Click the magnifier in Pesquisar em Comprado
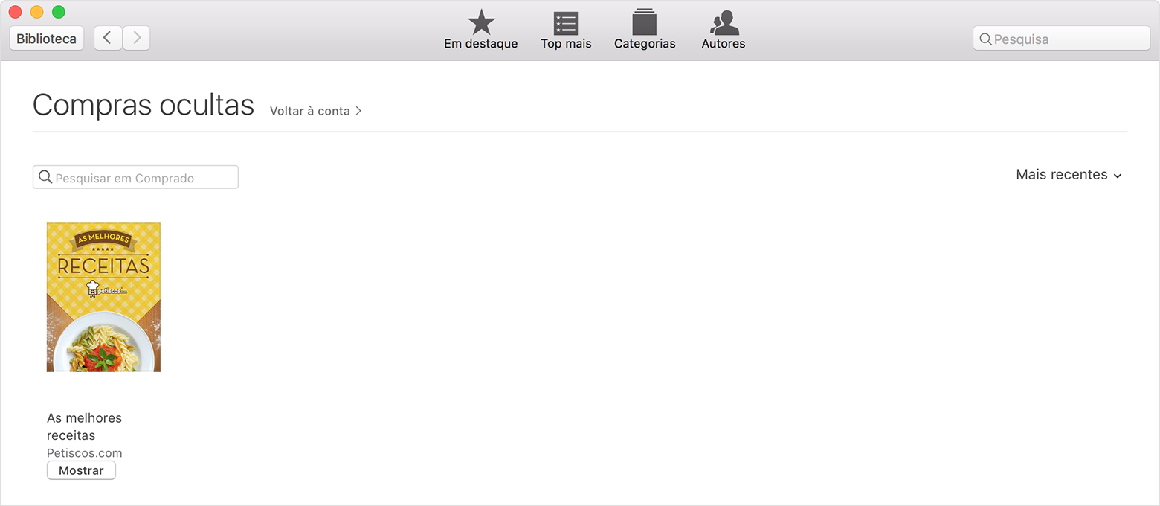 click(x=45, y=177)
